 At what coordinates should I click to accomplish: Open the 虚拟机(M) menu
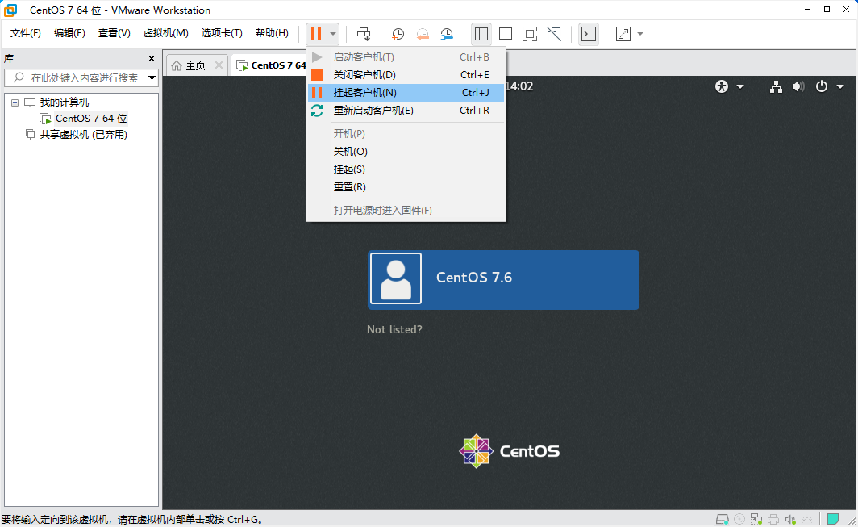(x=166, y=33)
